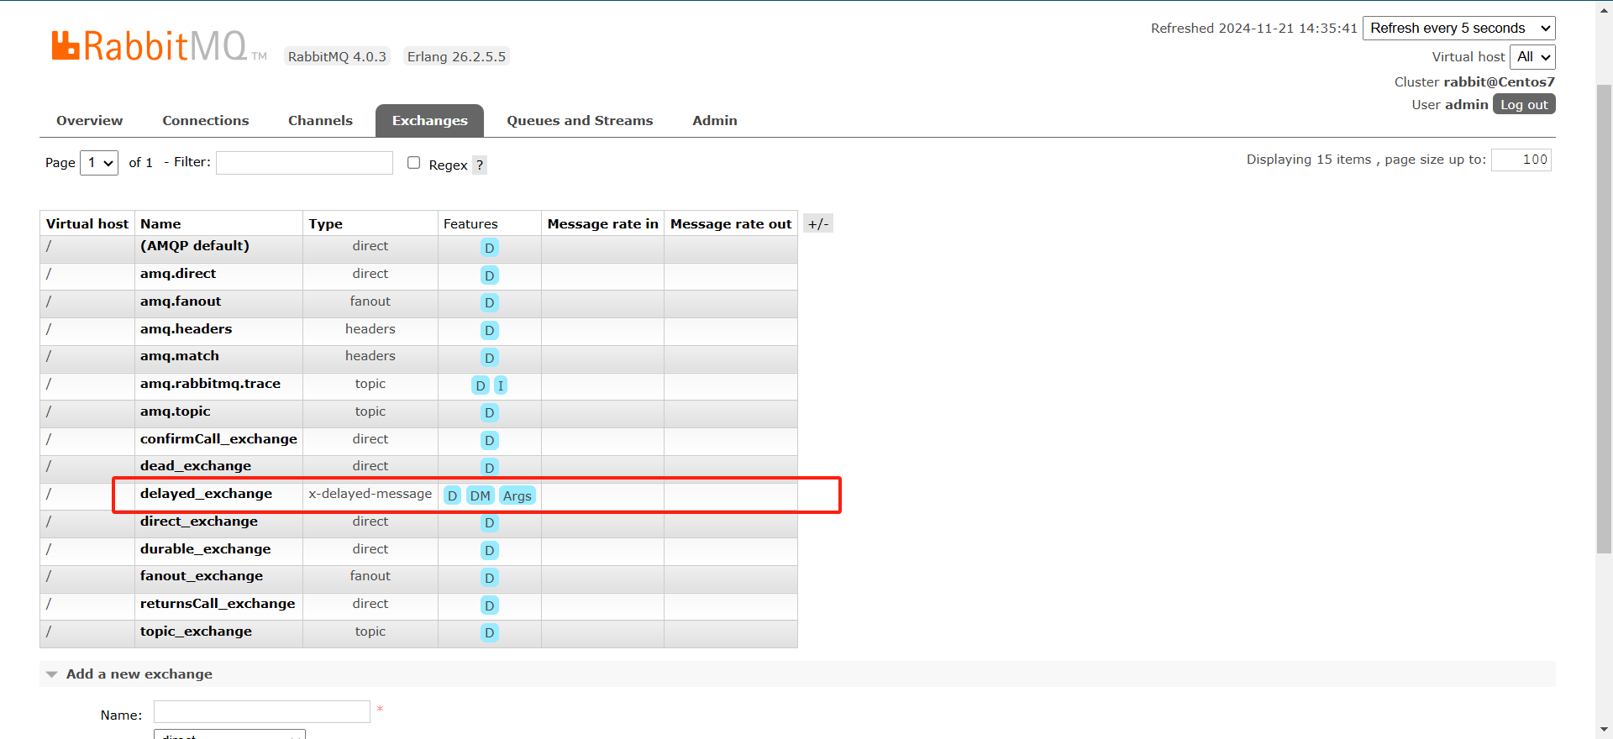Click the D badge for amq.rabbitmq.trace

click(x=481, y=385)
